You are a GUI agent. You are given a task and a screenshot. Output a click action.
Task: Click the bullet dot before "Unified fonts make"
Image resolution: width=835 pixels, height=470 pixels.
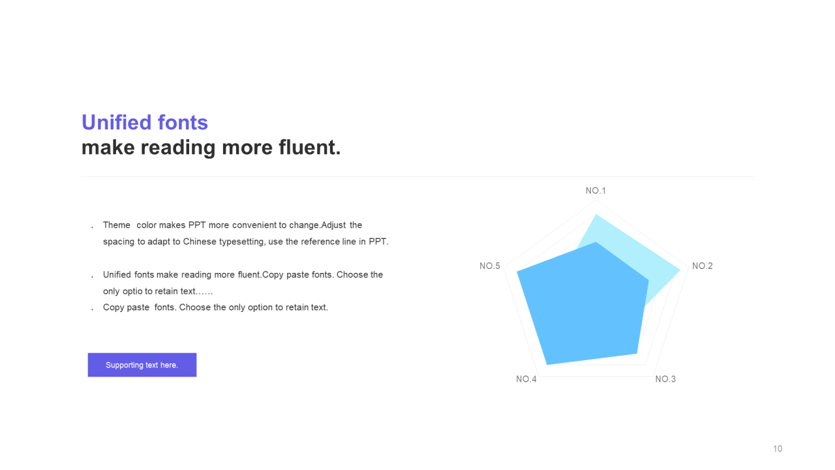click(93, 276)
